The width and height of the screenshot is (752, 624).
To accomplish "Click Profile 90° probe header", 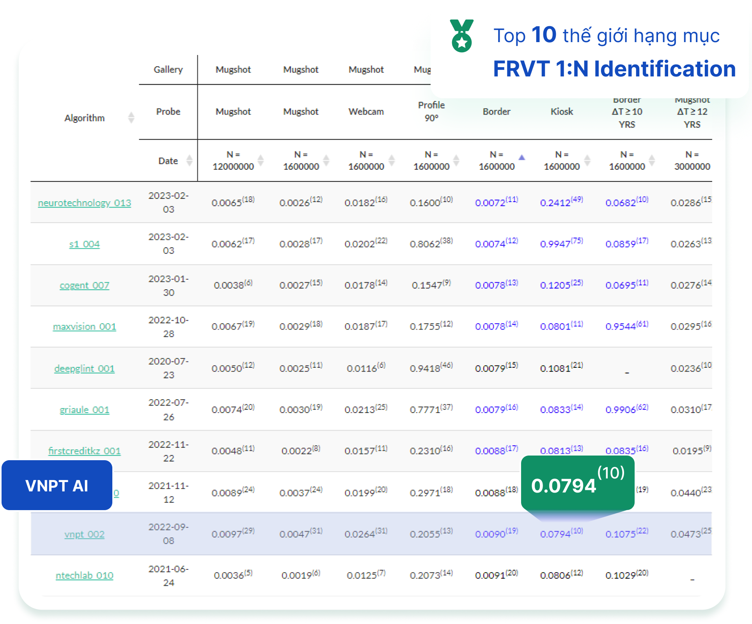I will coord(431,111).
